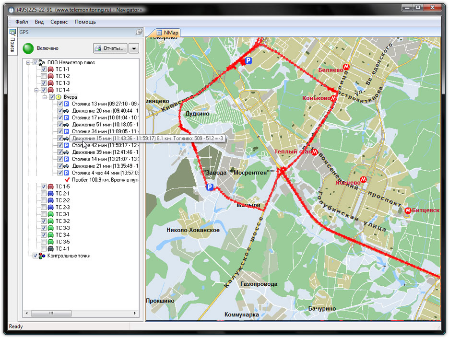This screenshot has height=338, width=449.
Task: Select the Движение 51 мин row
Action: click(x=105, y=125)
